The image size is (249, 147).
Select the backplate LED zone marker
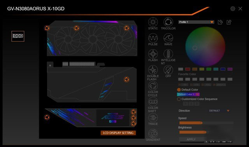(x=126, y=79)
